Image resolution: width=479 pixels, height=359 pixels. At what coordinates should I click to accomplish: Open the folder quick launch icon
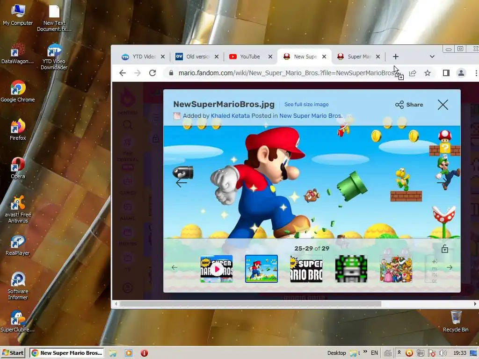point(113,353)
